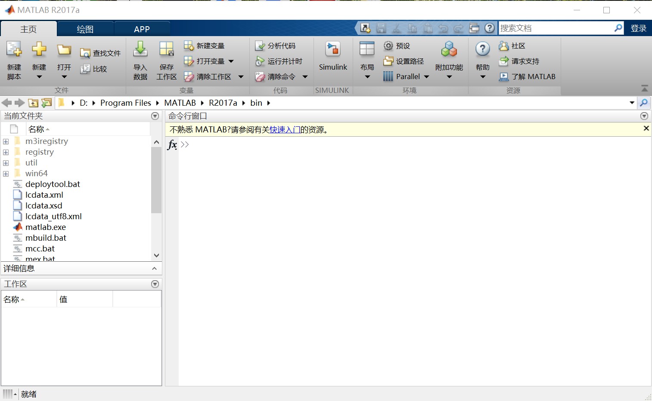
Task: Go up one folder level
Action: click(x=33, y=103)
